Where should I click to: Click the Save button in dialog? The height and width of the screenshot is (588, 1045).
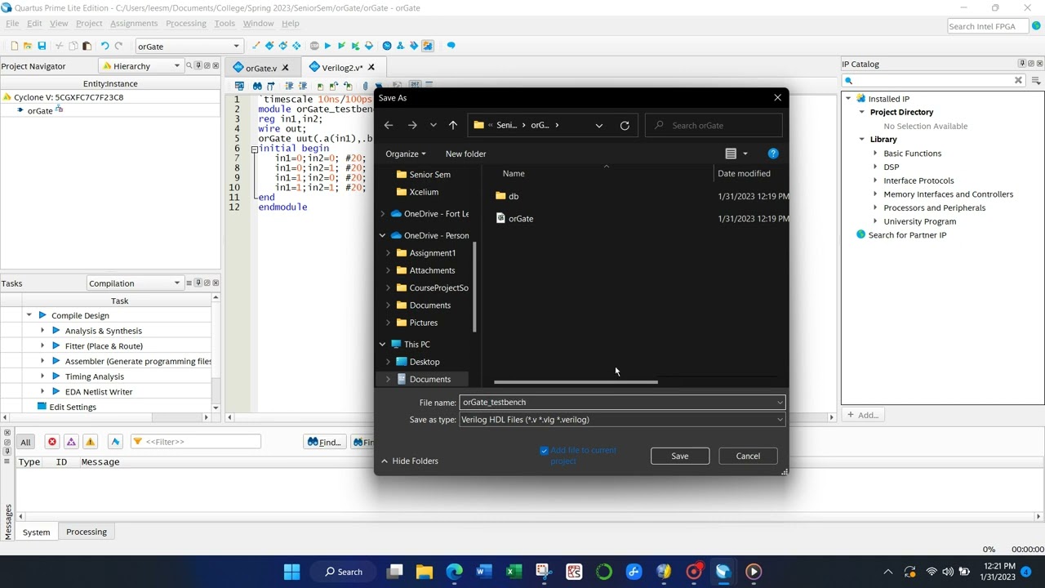click(679, 456)
